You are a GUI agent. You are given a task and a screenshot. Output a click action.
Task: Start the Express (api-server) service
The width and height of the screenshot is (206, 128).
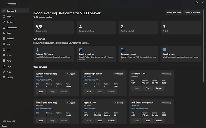click(x=89, y=92)
